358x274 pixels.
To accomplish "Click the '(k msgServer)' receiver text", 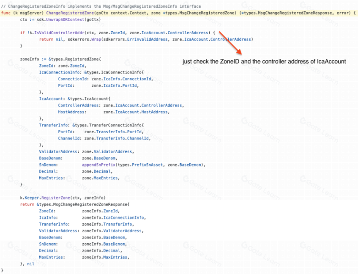I will (29, 13).
